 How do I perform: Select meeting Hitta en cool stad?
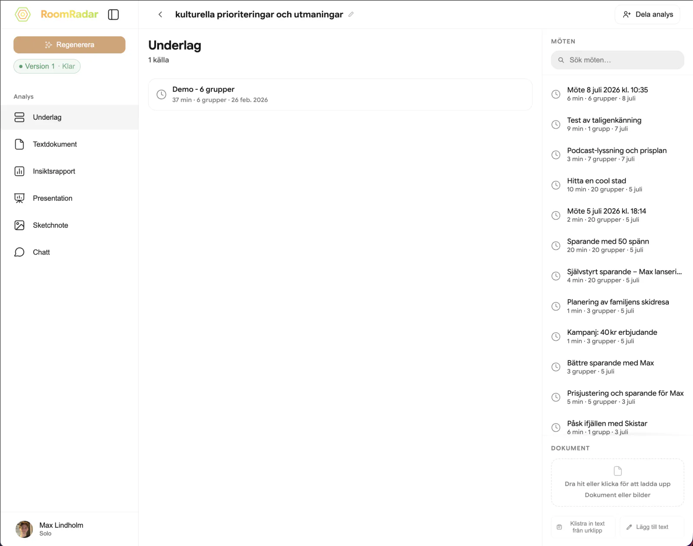coord(618,185)
